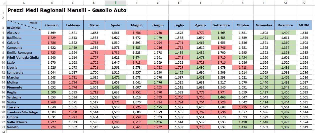Select column N header
Viewport: 315px width, 133px height.
tap(304, 3)
